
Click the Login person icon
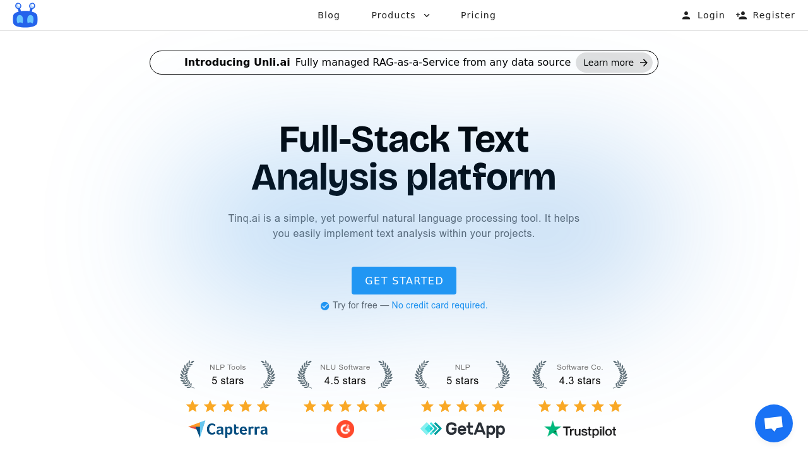point(685,15)
